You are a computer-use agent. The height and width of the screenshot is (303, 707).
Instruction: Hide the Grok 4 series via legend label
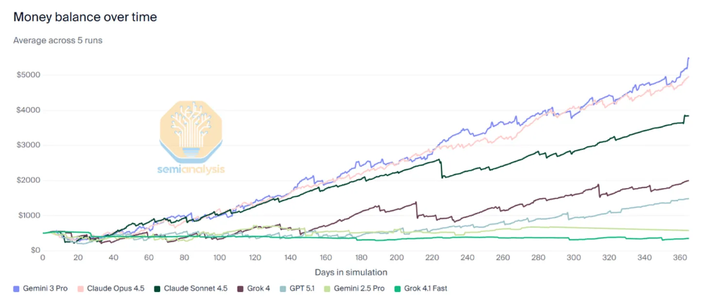[x=260, y=287]
